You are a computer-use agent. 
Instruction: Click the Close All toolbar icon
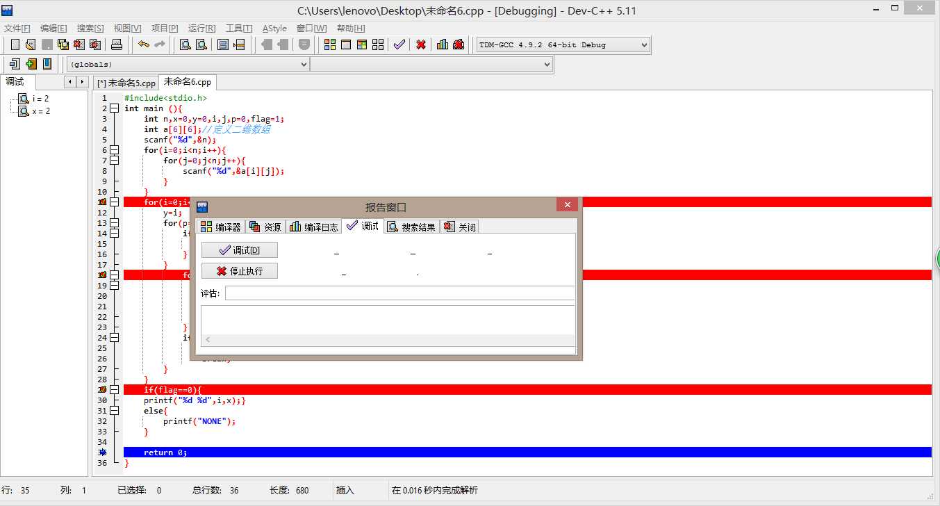pyautogui.click(x=95, y=44)
